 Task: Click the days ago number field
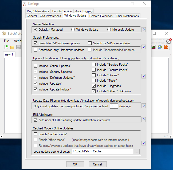coord(114,106)
